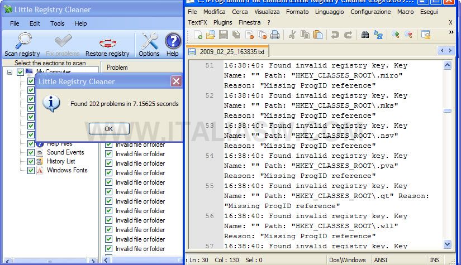Toggle INS mode in status bar
The width and height of the screenshot is (461, 265).
coord(435,260)
